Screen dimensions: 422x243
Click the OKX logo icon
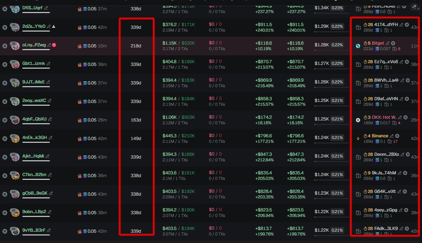tap(358, 120)
